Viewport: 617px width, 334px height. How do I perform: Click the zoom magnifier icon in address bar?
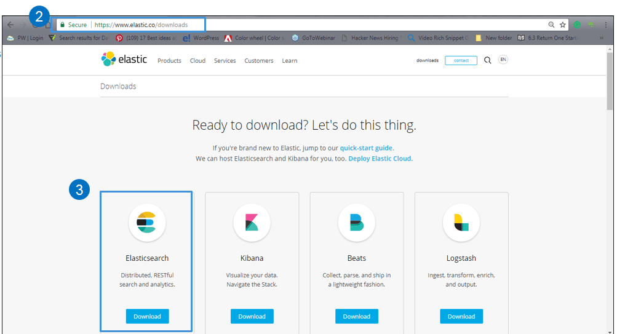pyautogui.click(x=551, y=25)
